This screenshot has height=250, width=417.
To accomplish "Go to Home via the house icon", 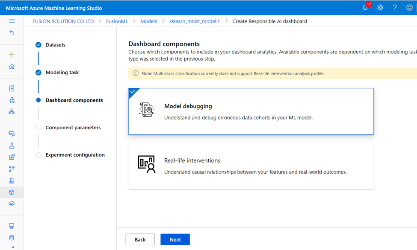I will (x=12, y=67).
